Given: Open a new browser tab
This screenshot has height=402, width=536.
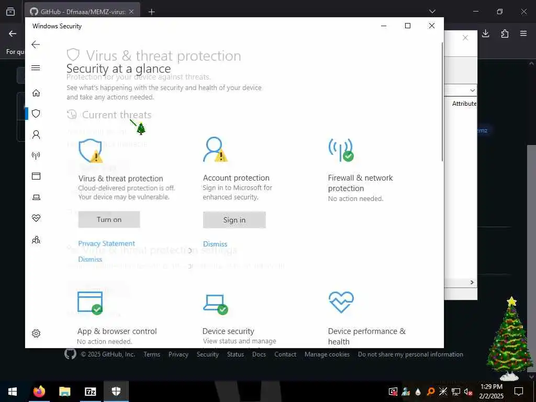Looking at the screenshot, I should click(152, 12).
